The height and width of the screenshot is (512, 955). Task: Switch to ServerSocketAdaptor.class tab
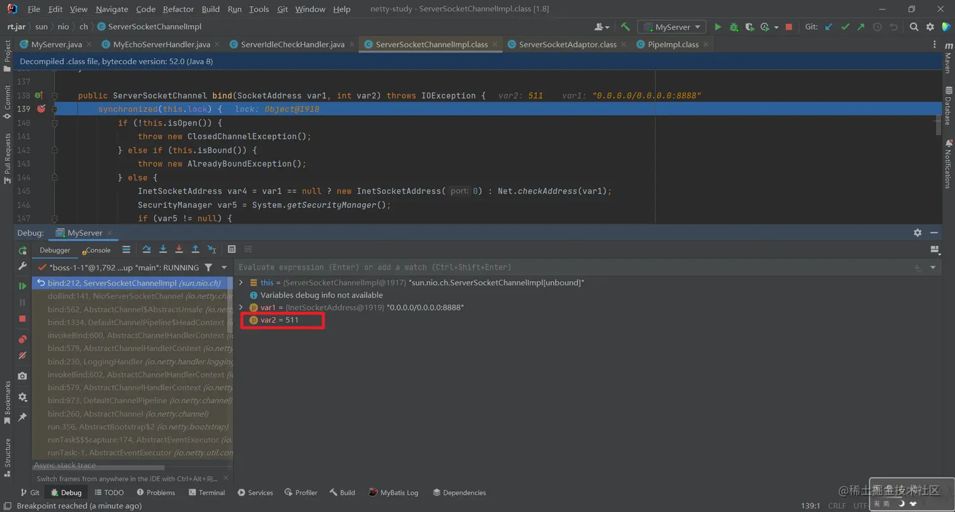click(x=567, y=45)
